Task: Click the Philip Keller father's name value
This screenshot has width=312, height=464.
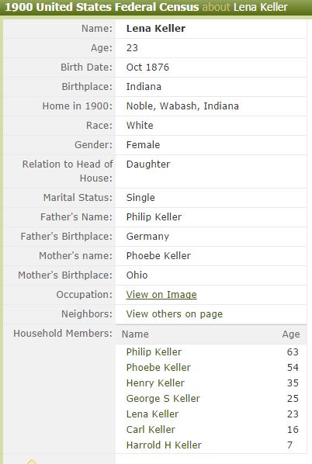Action: coord(154,217)
